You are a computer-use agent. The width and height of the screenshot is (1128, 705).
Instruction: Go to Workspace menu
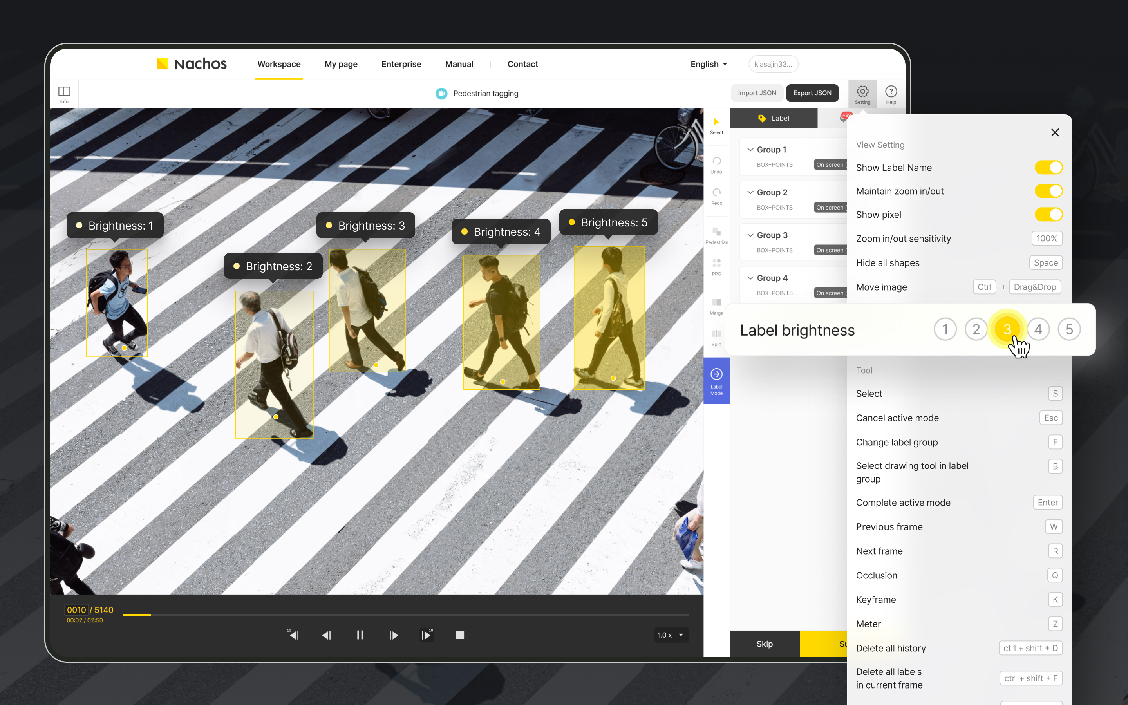point(279,64)
